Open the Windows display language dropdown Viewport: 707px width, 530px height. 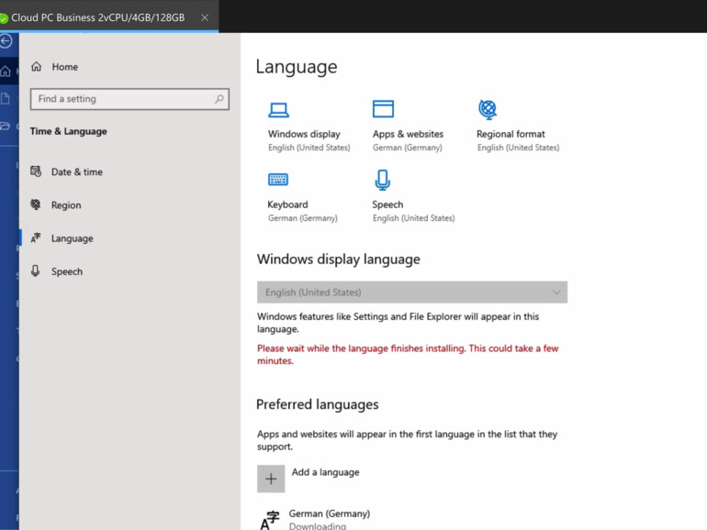[x=412, y=293]
